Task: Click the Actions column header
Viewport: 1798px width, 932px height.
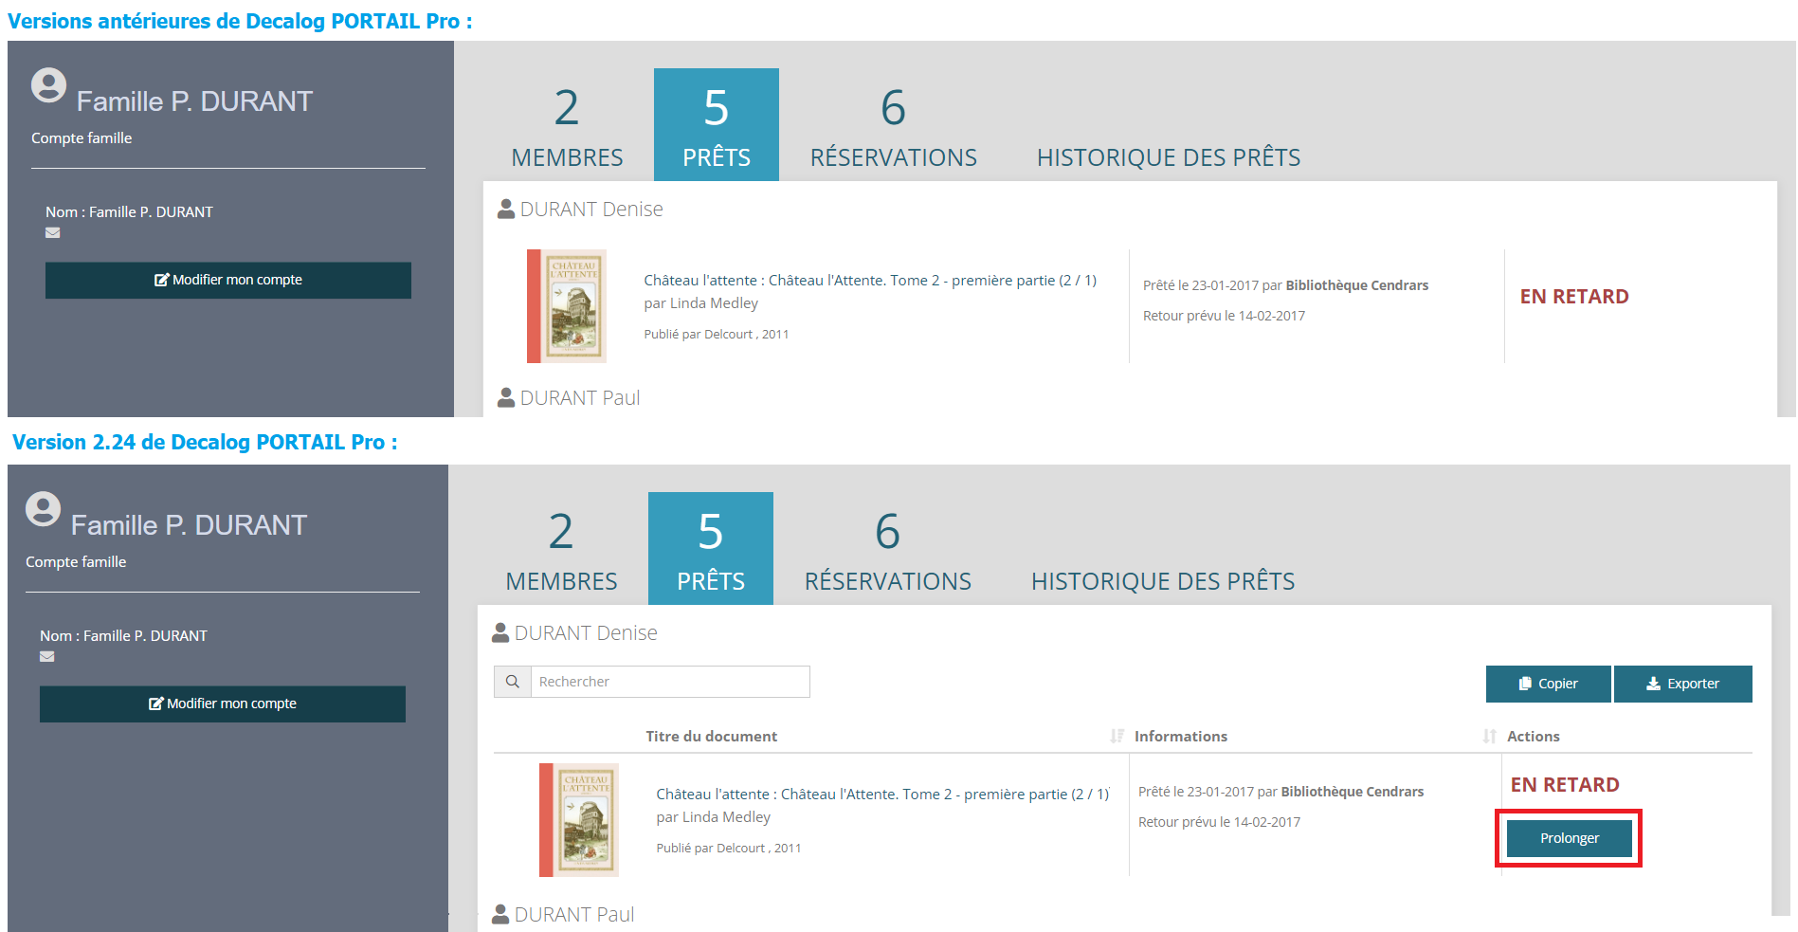Action: coord(1534,736)
